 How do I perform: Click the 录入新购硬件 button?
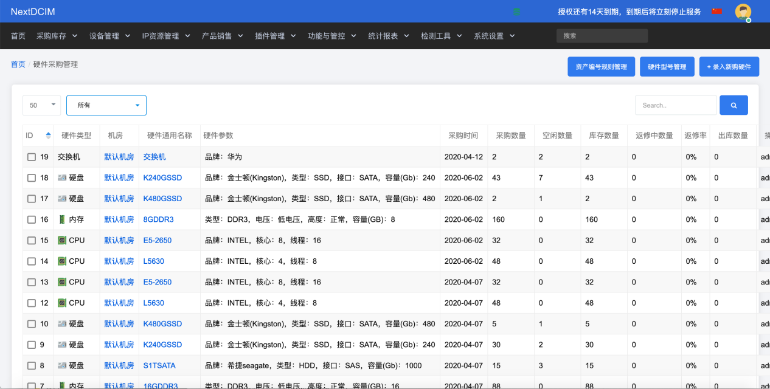(x=729, y=67)
